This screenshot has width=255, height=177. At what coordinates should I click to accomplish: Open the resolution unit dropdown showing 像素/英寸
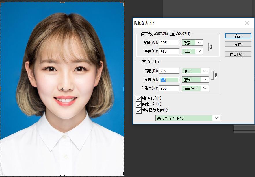click(195, 88)
